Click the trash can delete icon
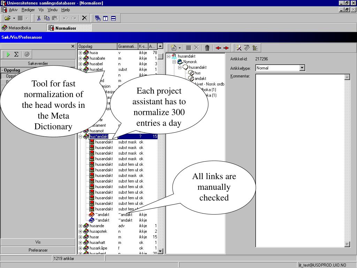 [x=207, y=48]
